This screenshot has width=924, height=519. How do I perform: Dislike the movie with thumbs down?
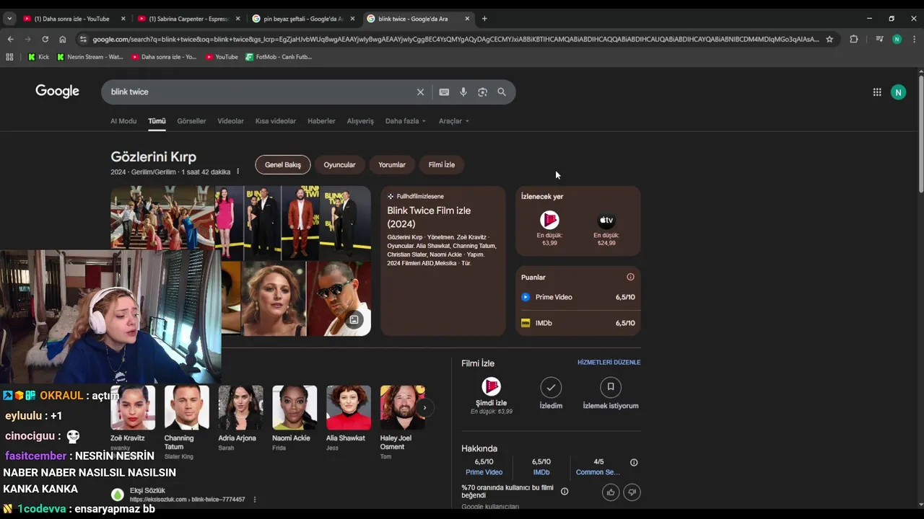(x=632, y=492)
